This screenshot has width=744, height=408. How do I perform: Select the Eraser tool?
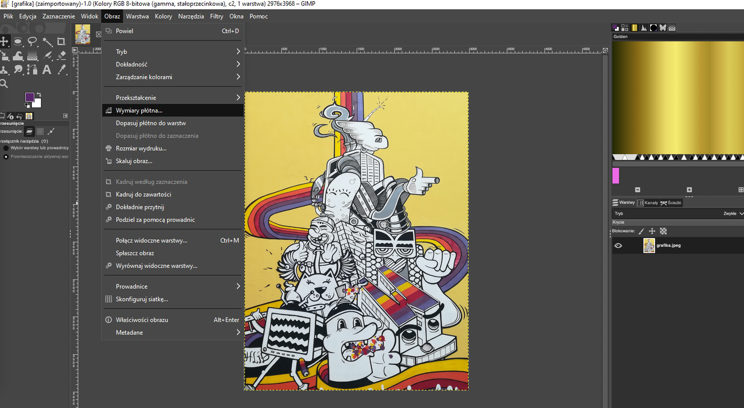click(61, 55)
